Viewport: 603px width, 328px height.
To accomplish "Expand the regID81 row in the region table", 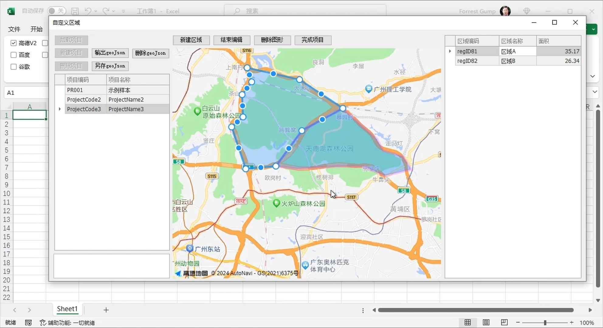I will point(450,51).
